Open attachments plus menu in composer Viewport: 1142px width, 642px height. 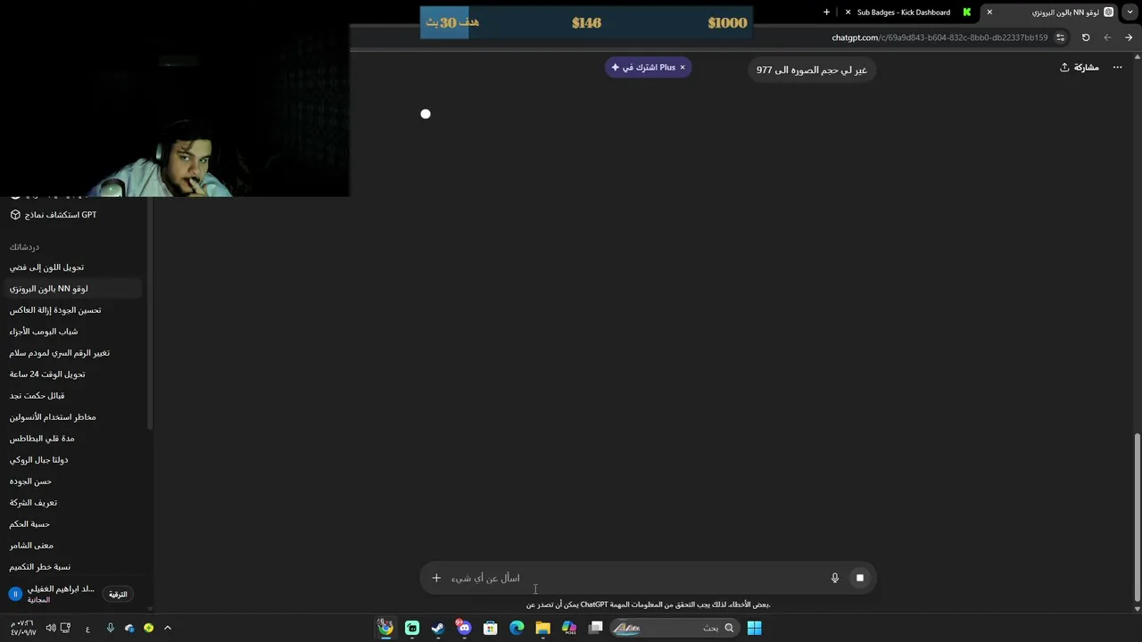(436, 578)
